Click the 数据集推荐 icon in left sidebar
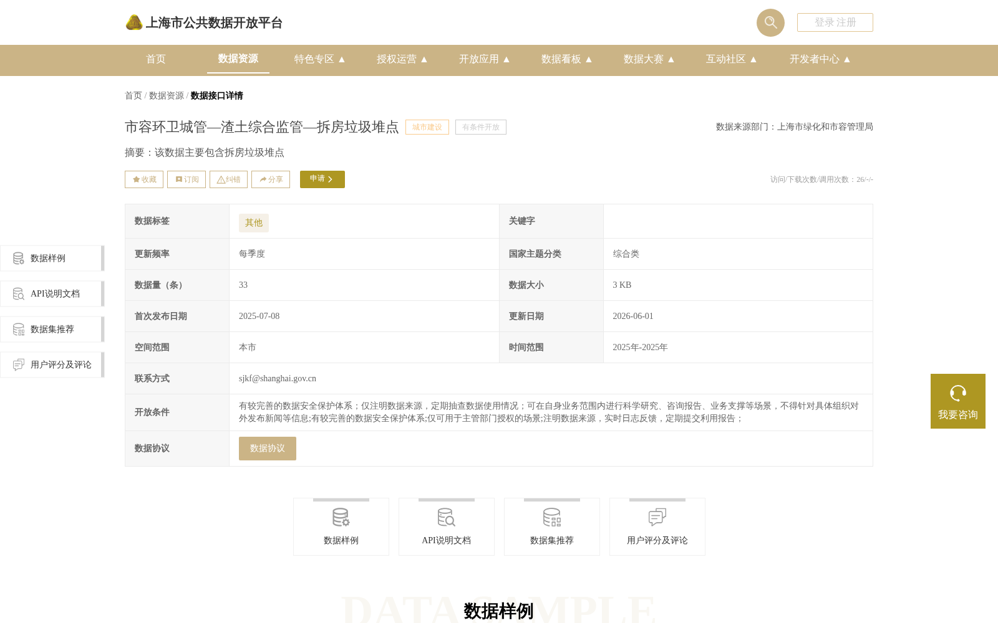Image resolution: width=998 pixels, height=623 pixels. point(19,329)
